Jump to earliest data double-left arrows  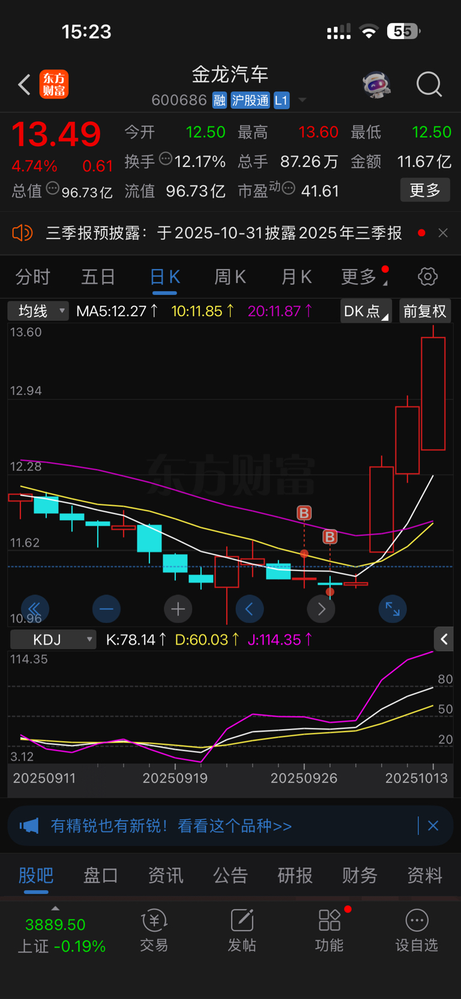[35, 609]
